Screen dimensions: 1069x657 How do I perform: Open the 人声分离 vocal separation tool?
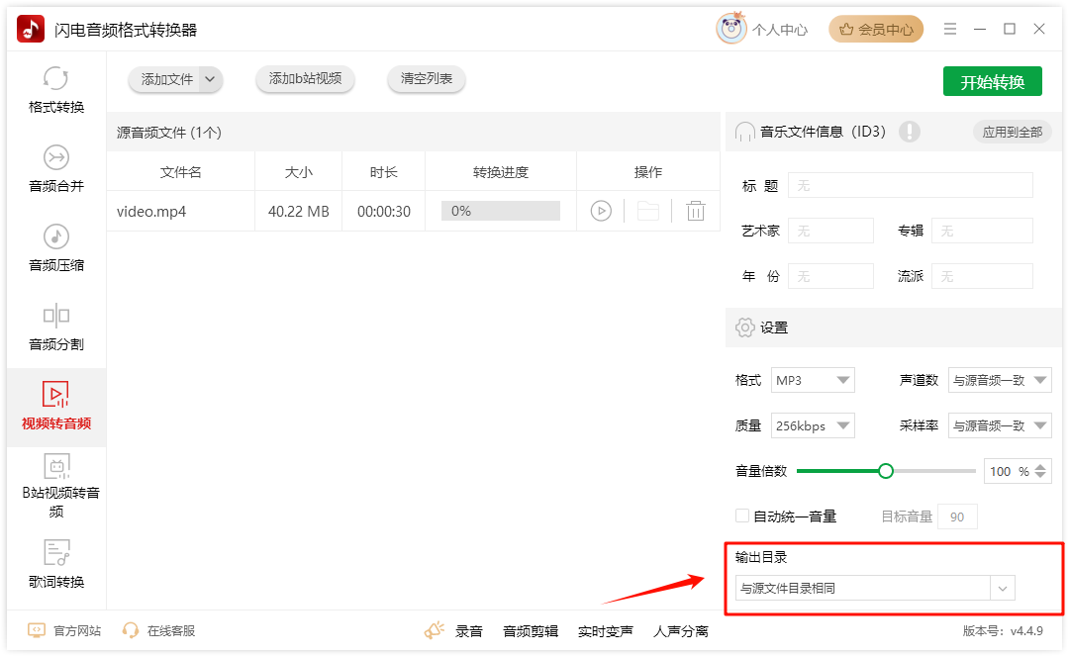(680, 632)
